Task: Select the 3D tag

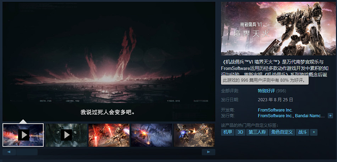Action: (x=240, y=132)
